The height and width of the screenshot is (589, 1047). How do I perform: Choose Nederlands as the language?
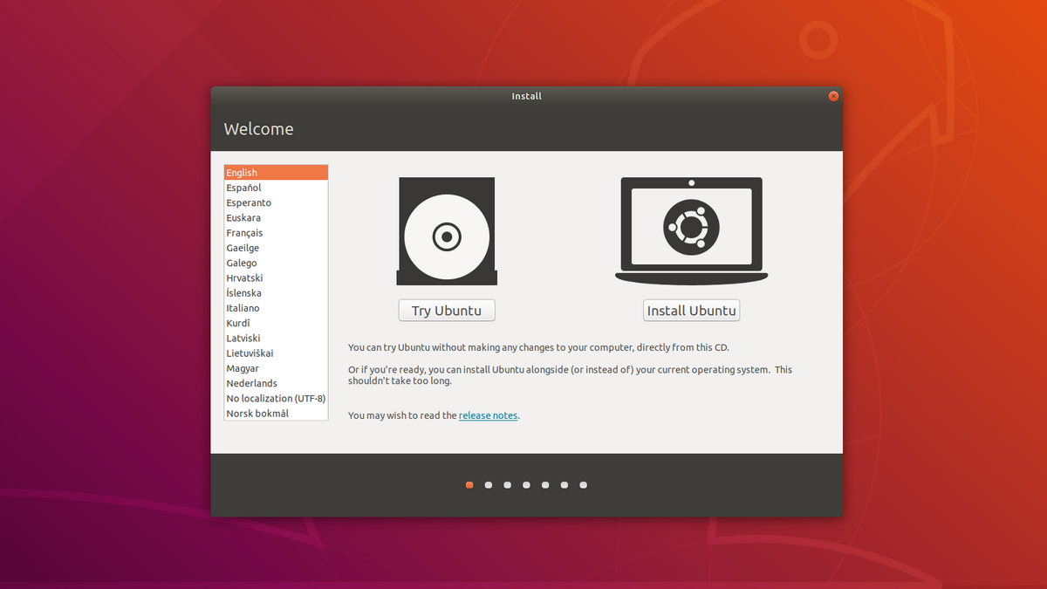pos(276,383)
